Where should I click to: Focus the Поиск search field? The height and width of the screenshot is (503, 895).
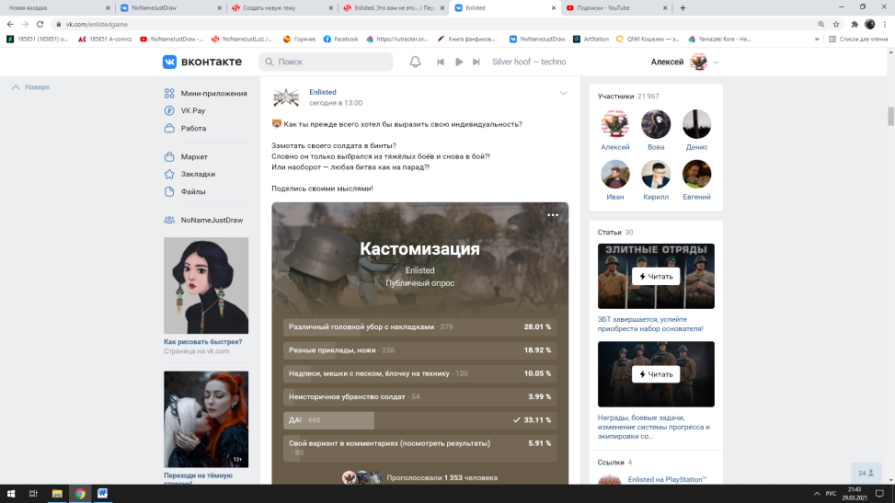tap(326, 62)
